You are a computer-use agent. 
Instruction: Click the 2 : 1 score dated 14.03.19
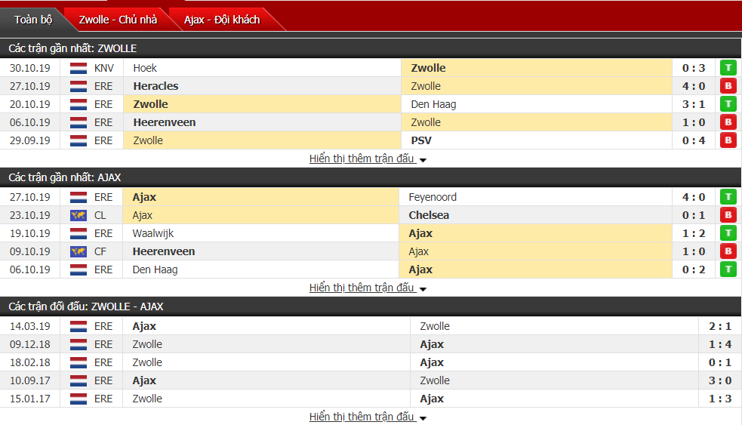pos(720,327)
